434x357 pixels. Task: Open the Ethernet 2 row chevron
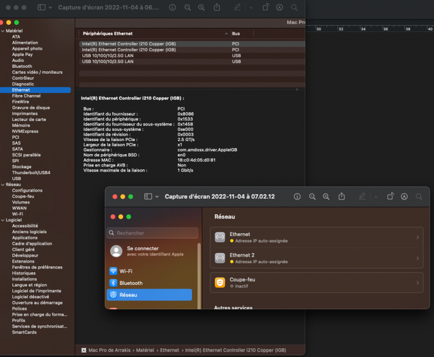click(x=417, y=258)
